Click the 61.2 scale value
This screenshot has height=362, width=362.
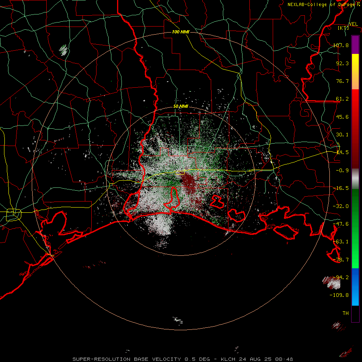[x=342, y=99]
